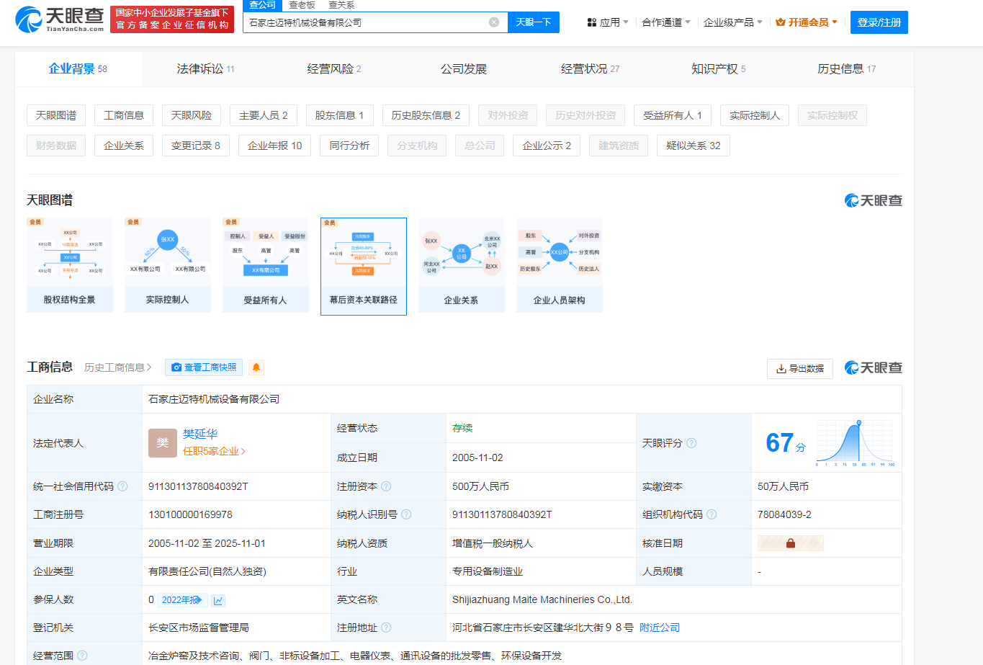Open the trend chart icon next to 2022年报
This screenshot has width=983, height=665.
218,600
